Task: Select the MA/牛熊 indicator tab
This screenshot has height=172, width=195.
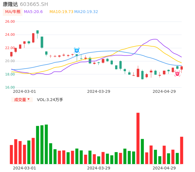Action: [x=13, y=12]
